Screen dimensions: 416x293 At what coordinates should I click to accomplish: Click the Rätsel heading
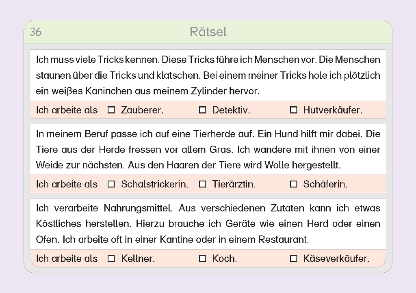click(x=208, y=32)
